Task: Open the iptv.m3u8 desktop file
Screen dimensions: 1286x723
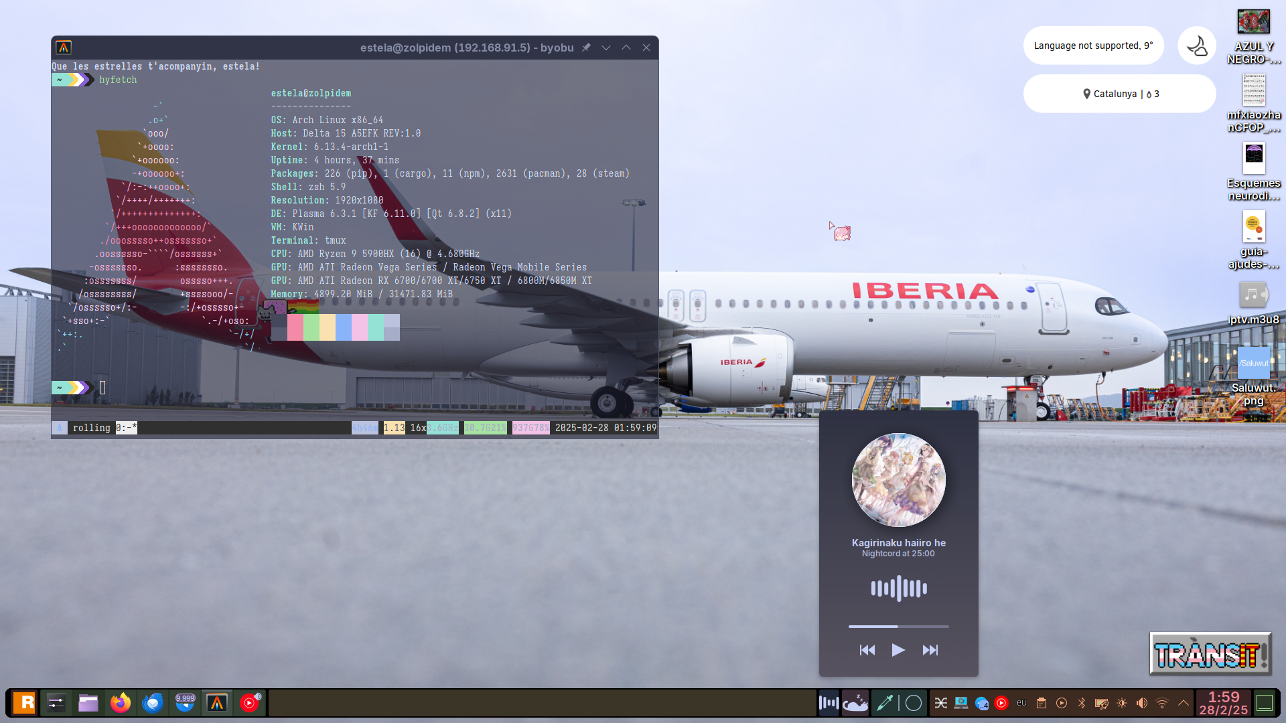Action: click(1253, 303)
